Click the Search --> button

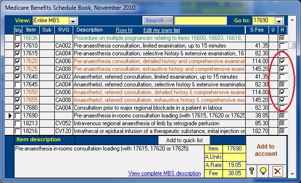[158, 20]
